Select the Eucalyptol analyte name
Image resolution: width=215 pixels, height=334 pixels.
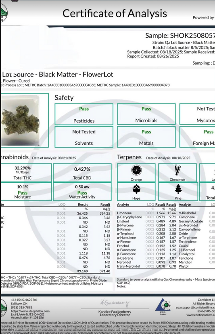186,254
